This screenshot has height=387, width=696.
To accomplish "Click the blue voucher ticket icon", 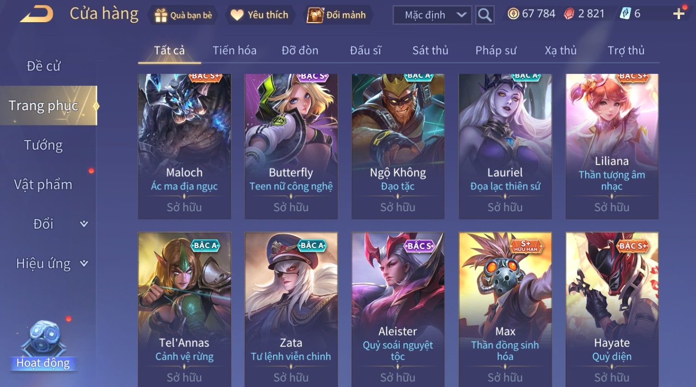I will click(x=625, y=14).
